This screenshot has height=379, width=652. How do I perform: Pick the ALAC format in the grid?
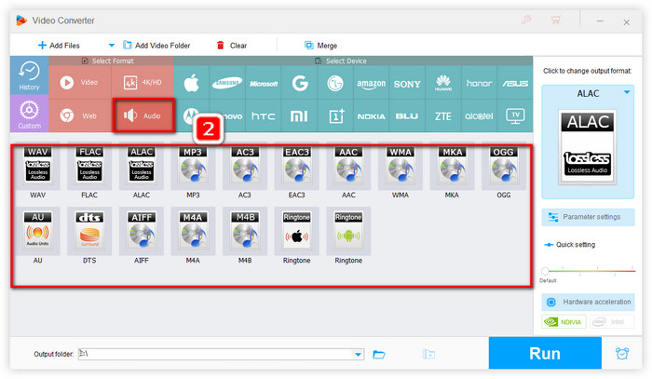[142, 166]
